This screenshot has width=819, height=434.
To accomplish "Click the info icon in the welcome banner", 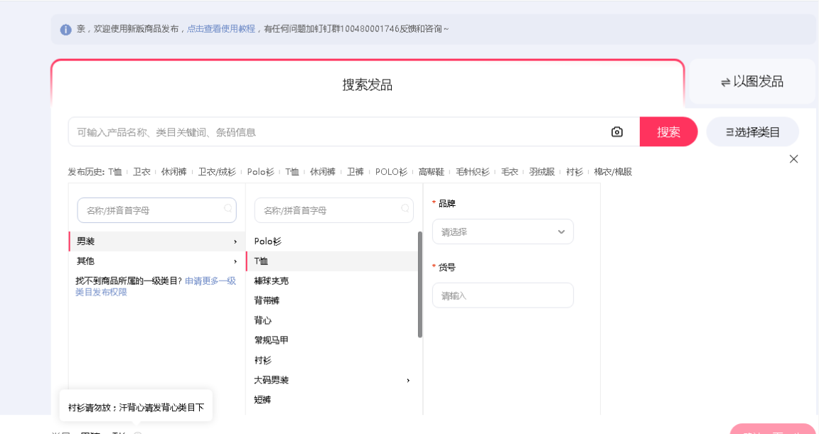I will pyautogui.click(x=66, y=29).
